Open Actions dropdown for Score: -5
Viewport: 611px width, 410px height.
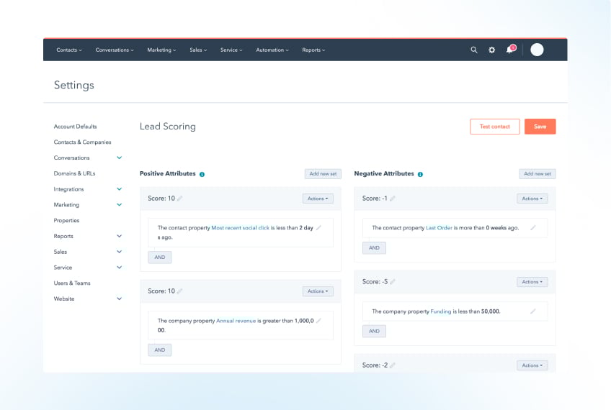(532, 282)
